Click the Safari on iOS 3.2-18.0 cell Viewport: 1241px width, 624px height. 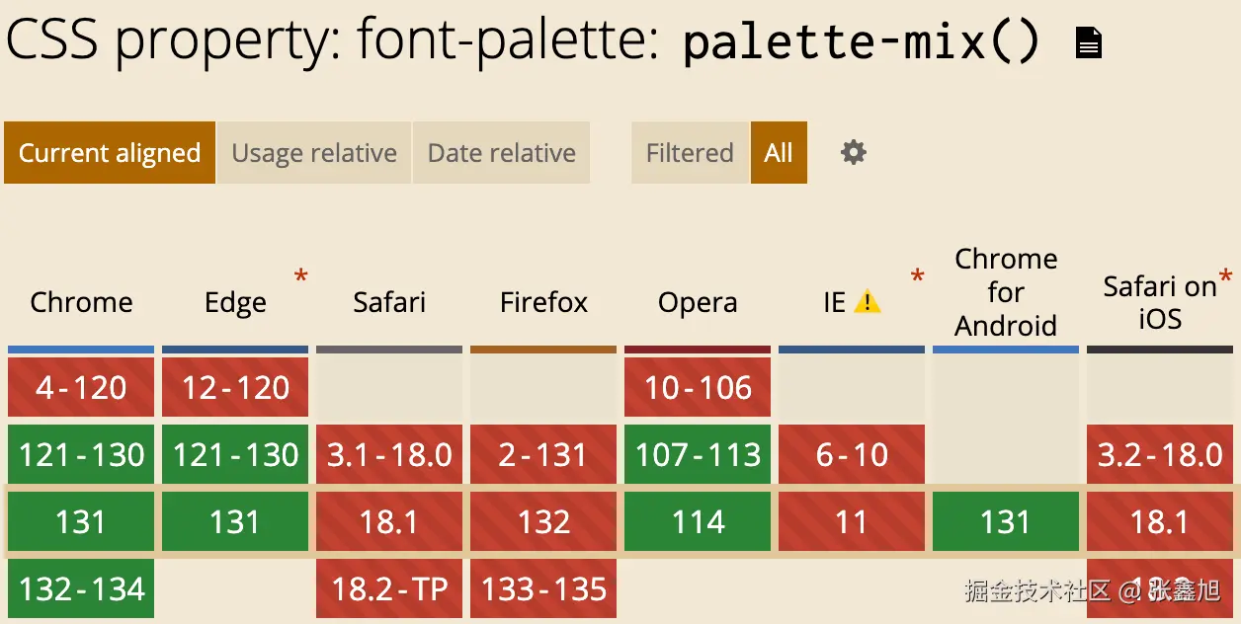coord(1160,454)
